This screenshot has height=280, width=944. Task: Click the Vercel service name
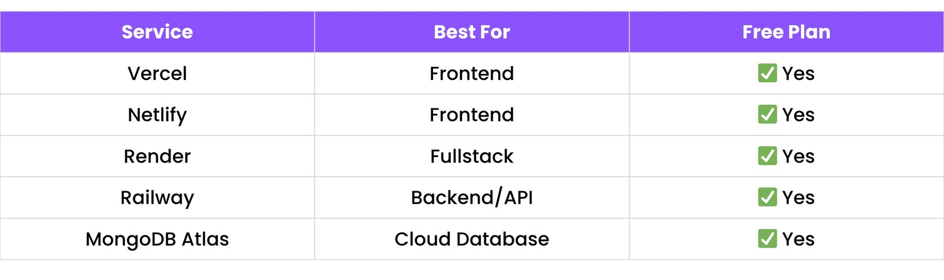point(157,74)
